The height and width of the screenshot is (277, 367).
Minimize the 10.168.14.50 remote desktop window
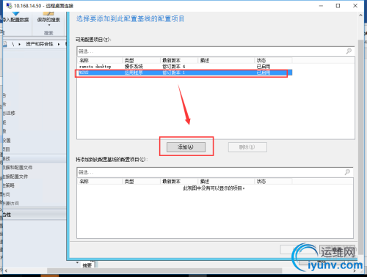pyautogui.click(x=321, y=6)
